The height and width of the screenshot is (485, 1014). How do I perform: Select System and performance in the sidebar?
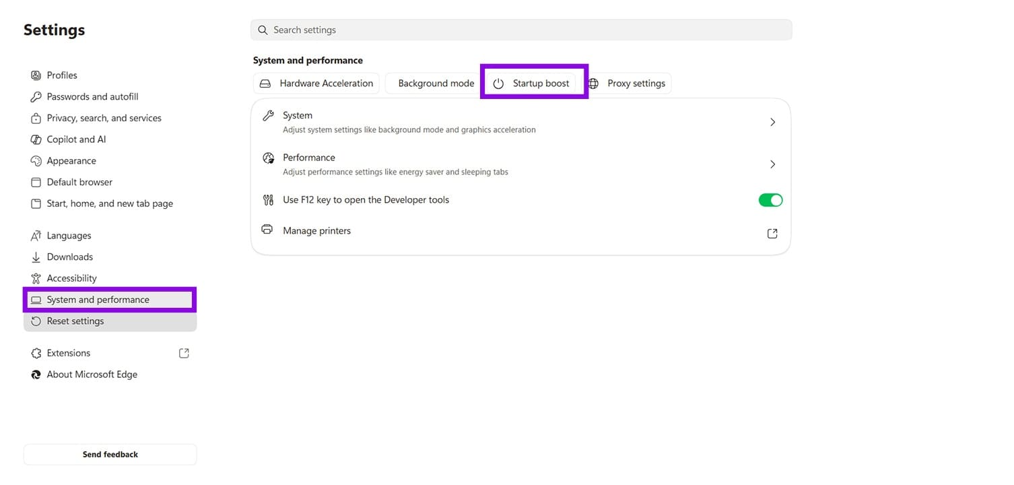click(110, 300)
